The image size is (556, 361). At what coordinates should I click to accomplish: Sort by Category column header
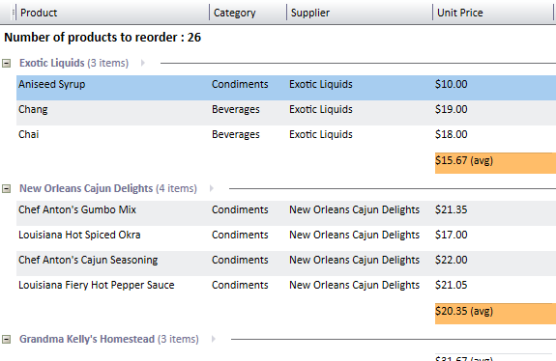(x=248, y=13)
